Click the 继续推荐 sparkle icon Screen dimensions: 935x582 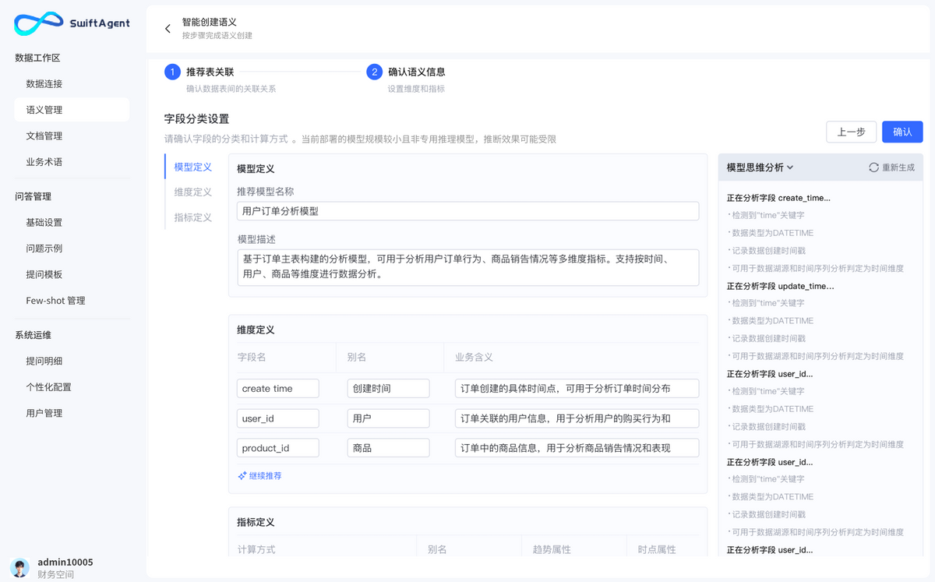(242, 475)
